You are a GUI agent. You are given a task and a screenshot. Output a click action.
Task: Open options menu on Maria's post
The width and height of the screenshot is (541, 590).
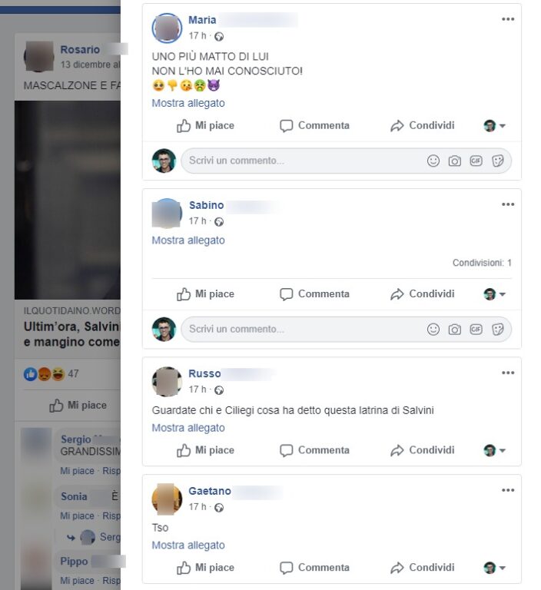pyautogui.click(x=508, y=19)
